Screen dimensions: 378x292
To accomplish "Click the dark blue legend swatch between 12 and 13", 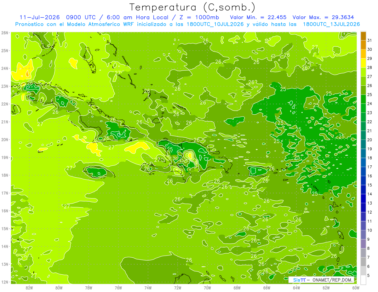I will click(x=364, y=208).
